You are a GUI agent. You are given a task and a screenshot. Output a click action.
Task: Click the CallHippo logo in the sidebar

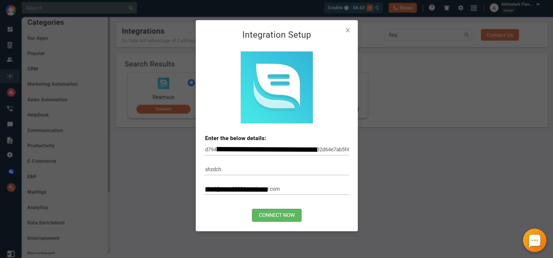point(11,10)
